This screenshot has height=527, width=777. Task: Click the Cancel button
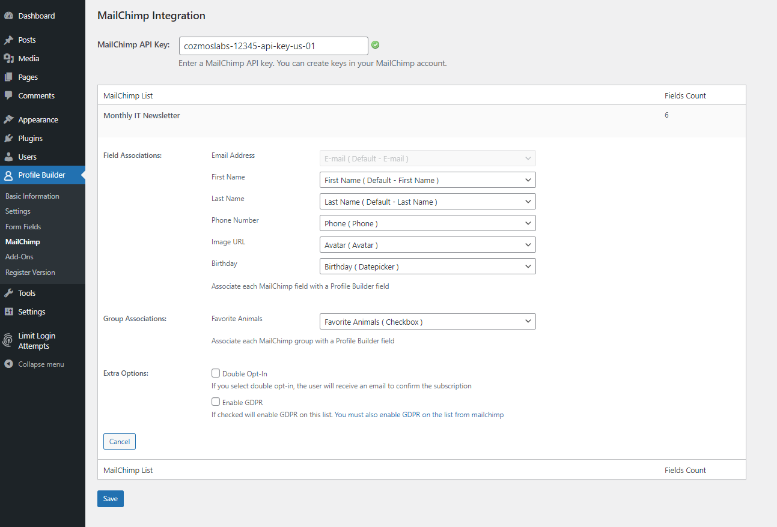pyautogui.click(x=120, y=441)
